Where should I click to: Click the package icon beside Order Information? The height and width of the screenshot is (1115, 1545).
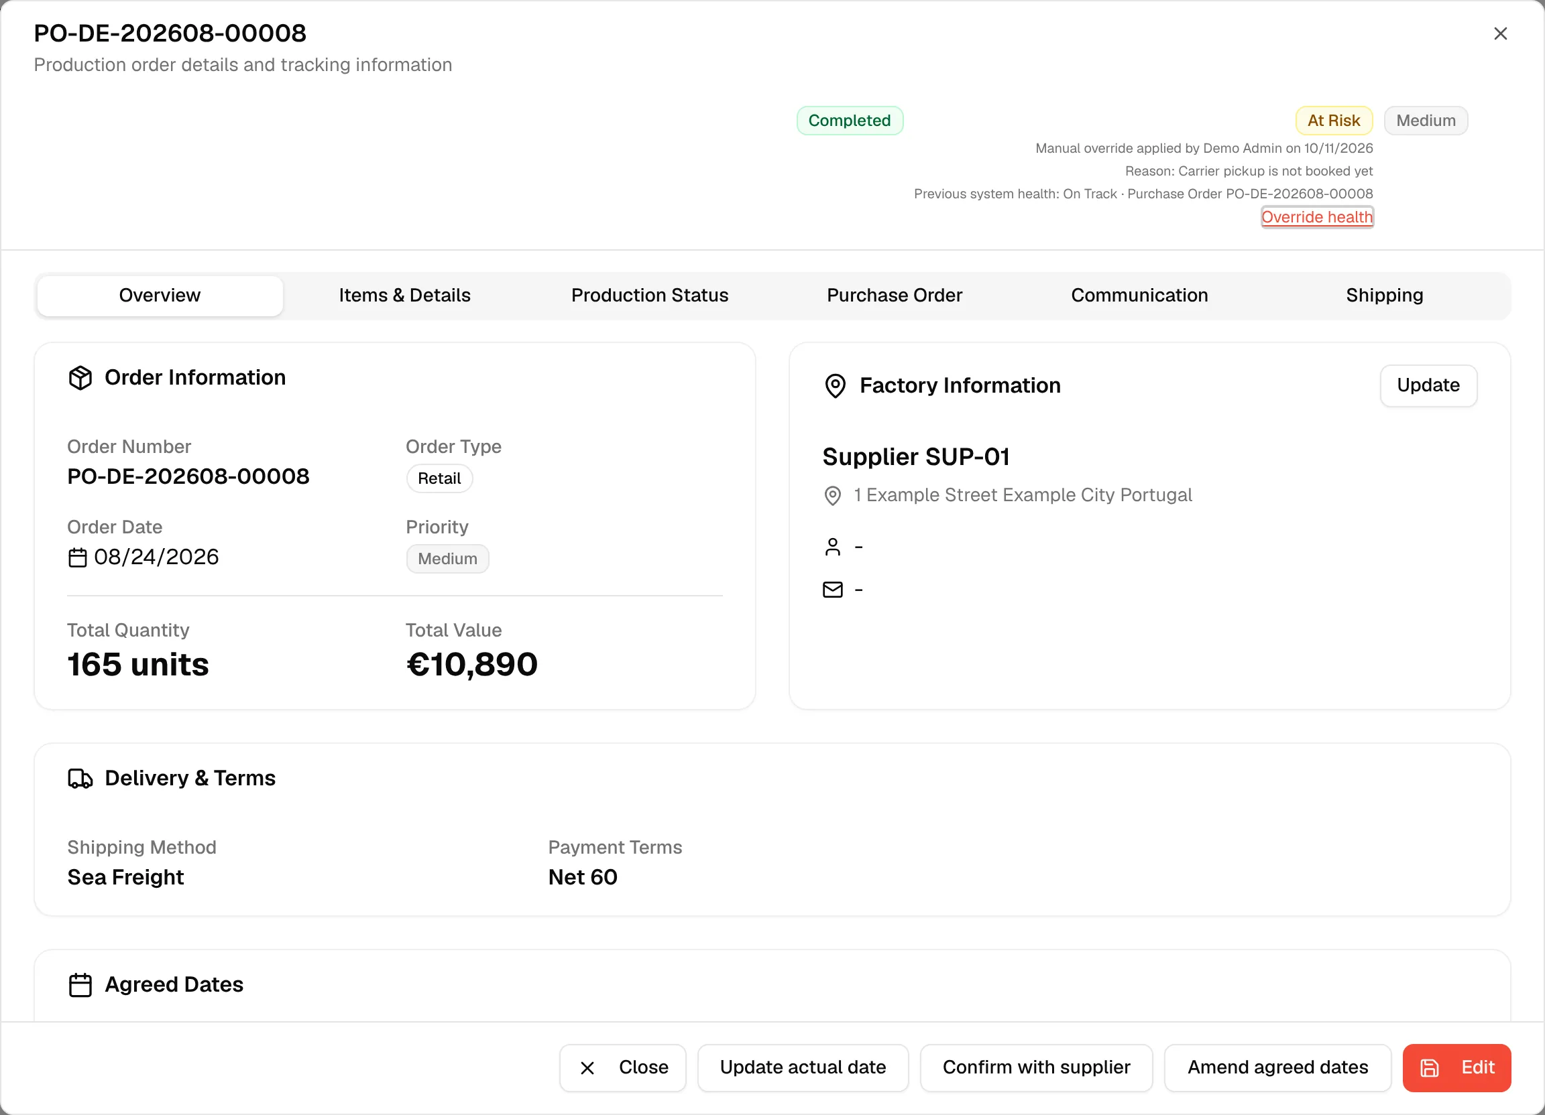(x=80, y=378)
